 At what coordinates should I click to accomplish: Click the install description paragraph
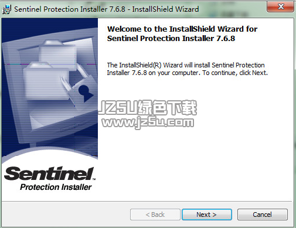187,69
